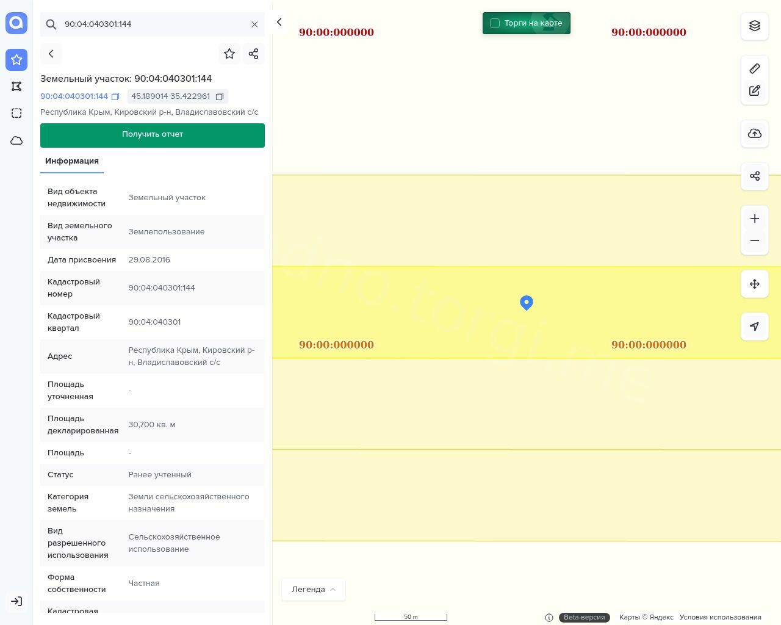Click the "Получить отчет" button
Screen dimensions: 781x625
coord(153,135)
